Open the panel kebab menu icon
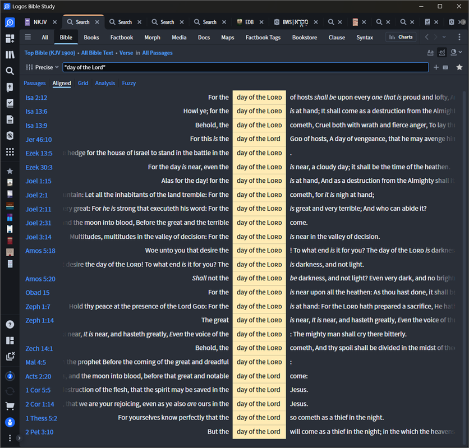469x448 pixels. tap(459, 37)
